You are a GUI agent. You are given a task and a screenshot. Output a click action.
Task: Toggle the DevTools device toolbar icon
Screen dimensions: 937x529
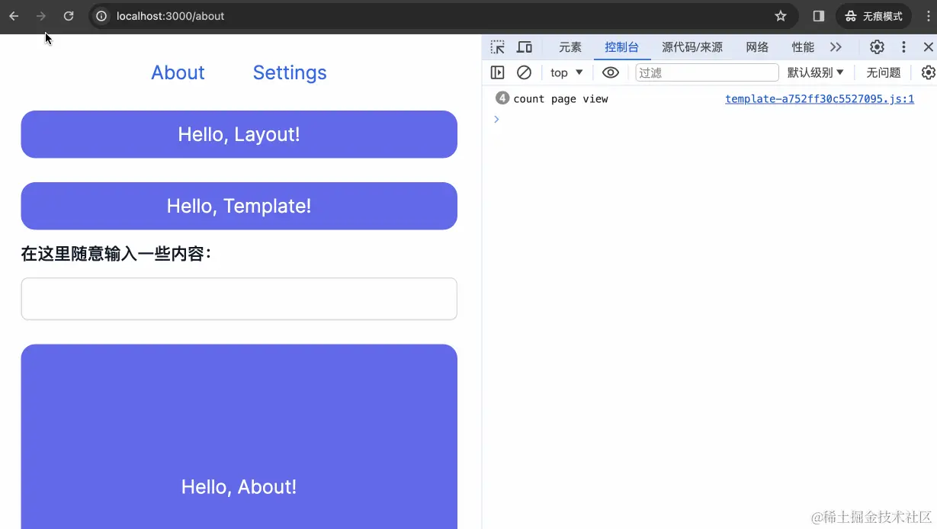click(x=525, y=47)
